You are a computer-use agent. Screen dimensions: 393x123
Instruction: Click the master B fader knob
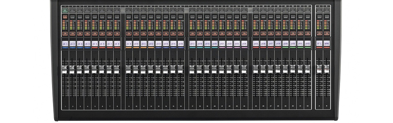[327, 69]
